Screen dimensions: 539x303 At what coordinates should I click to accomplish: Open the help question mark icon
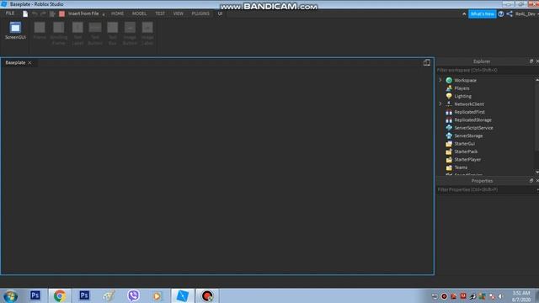pyautogui.click(x=501, y=13)
